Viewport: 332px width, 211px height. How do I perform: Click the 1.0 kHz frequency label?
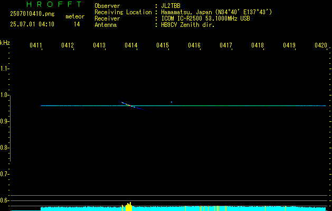pyautogui.click(x=4, y=95)
